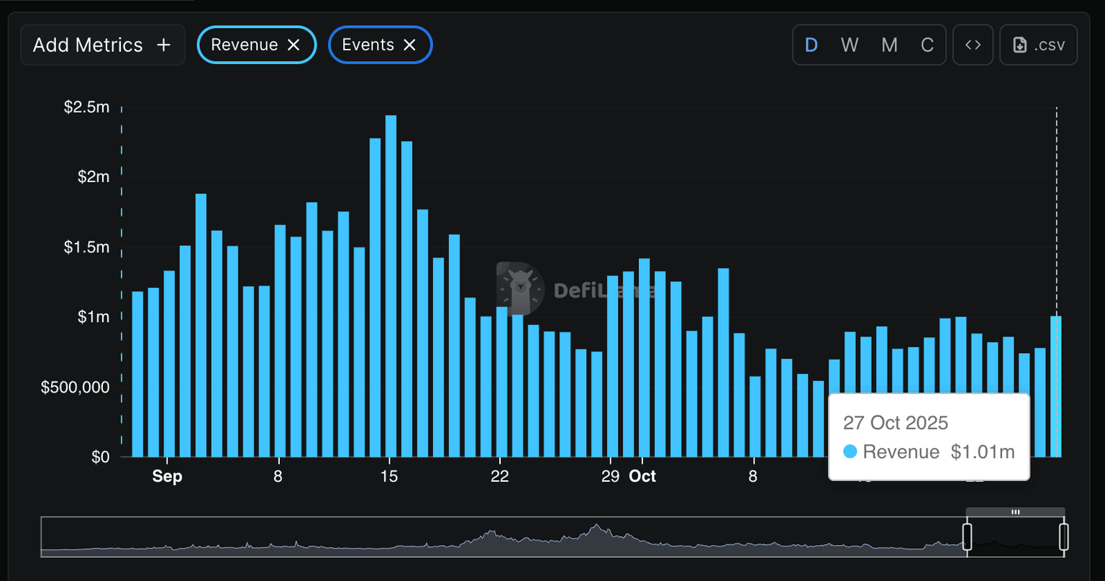
Task: Toggle the Events metric pill
Action: [368, 45]
